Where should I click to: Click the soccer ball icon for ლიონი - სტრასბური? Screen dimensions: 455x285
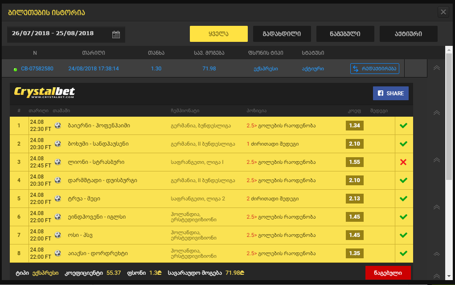pos(58,162)
